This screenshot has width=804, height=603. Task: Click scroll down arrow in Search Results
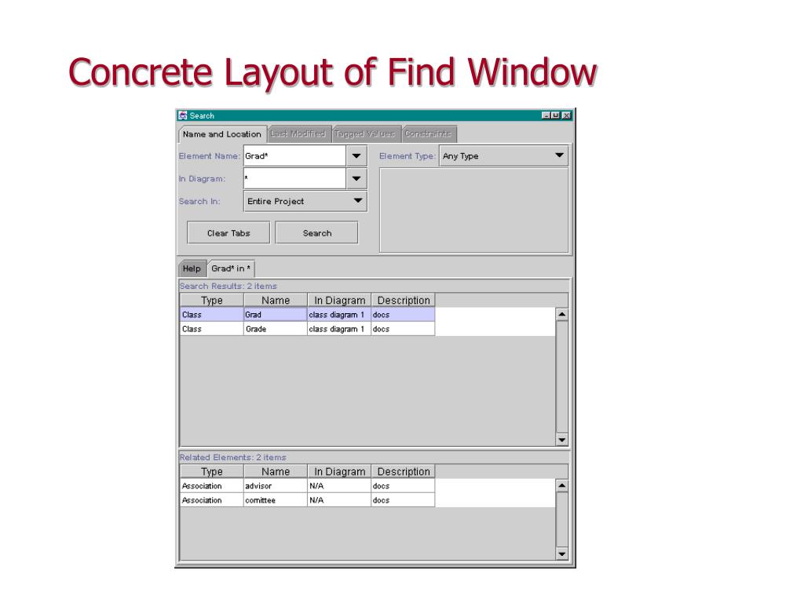tap(562, 440)
